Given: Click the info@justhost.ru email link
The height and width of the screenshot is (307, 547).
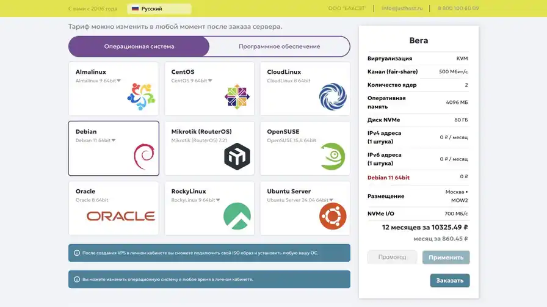Looking at the screenshot, I should tap(402, 9).
